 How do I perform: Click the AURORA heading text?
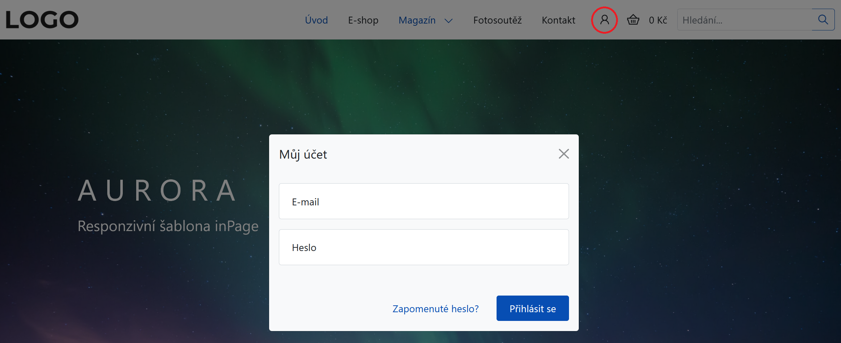click(x=158, y=191)
